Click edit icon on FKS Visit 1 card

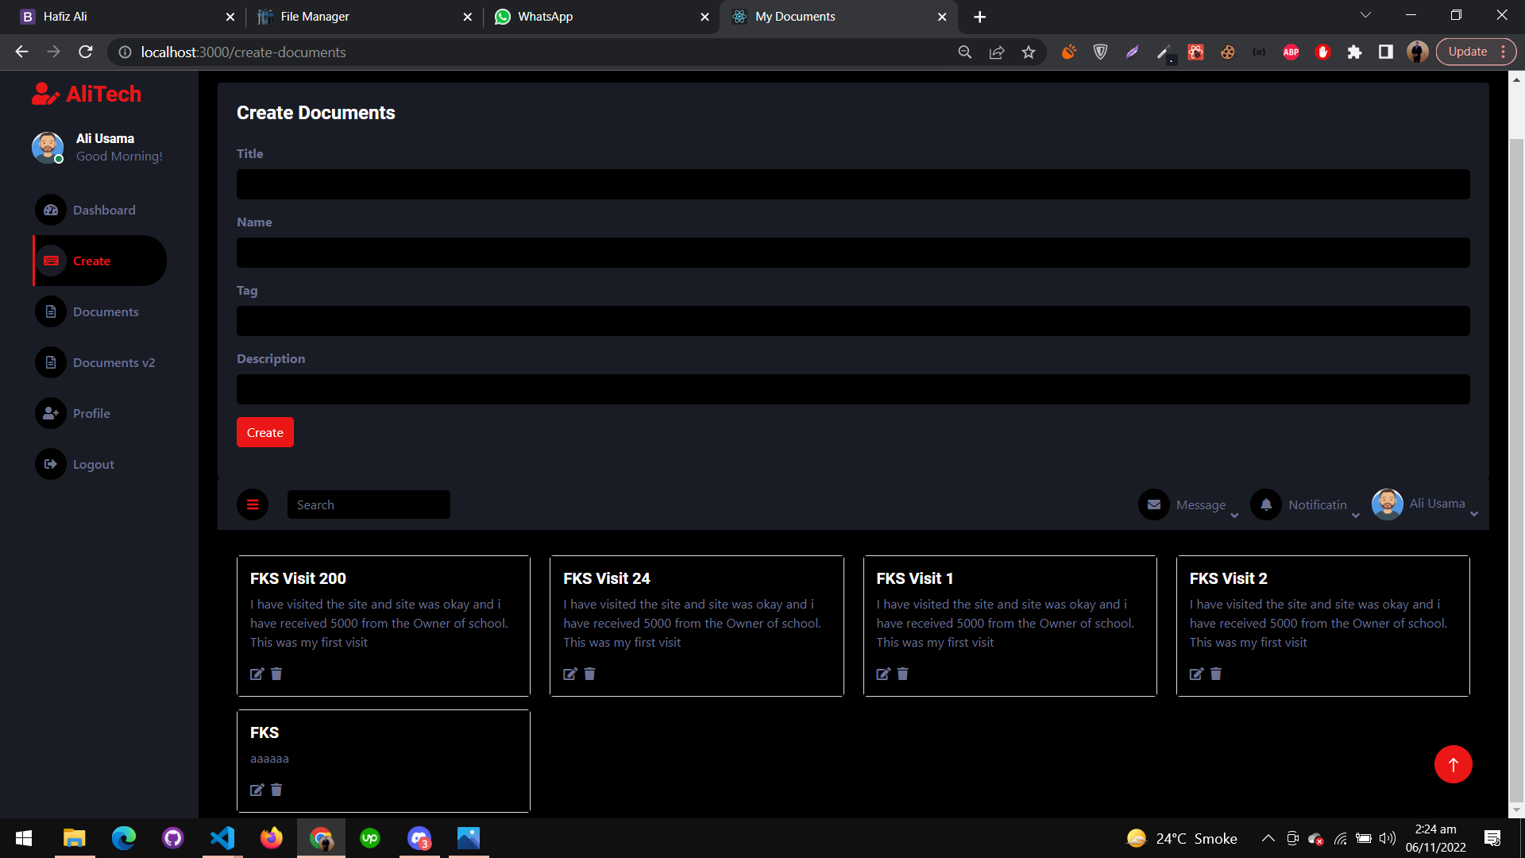(882, 674)
